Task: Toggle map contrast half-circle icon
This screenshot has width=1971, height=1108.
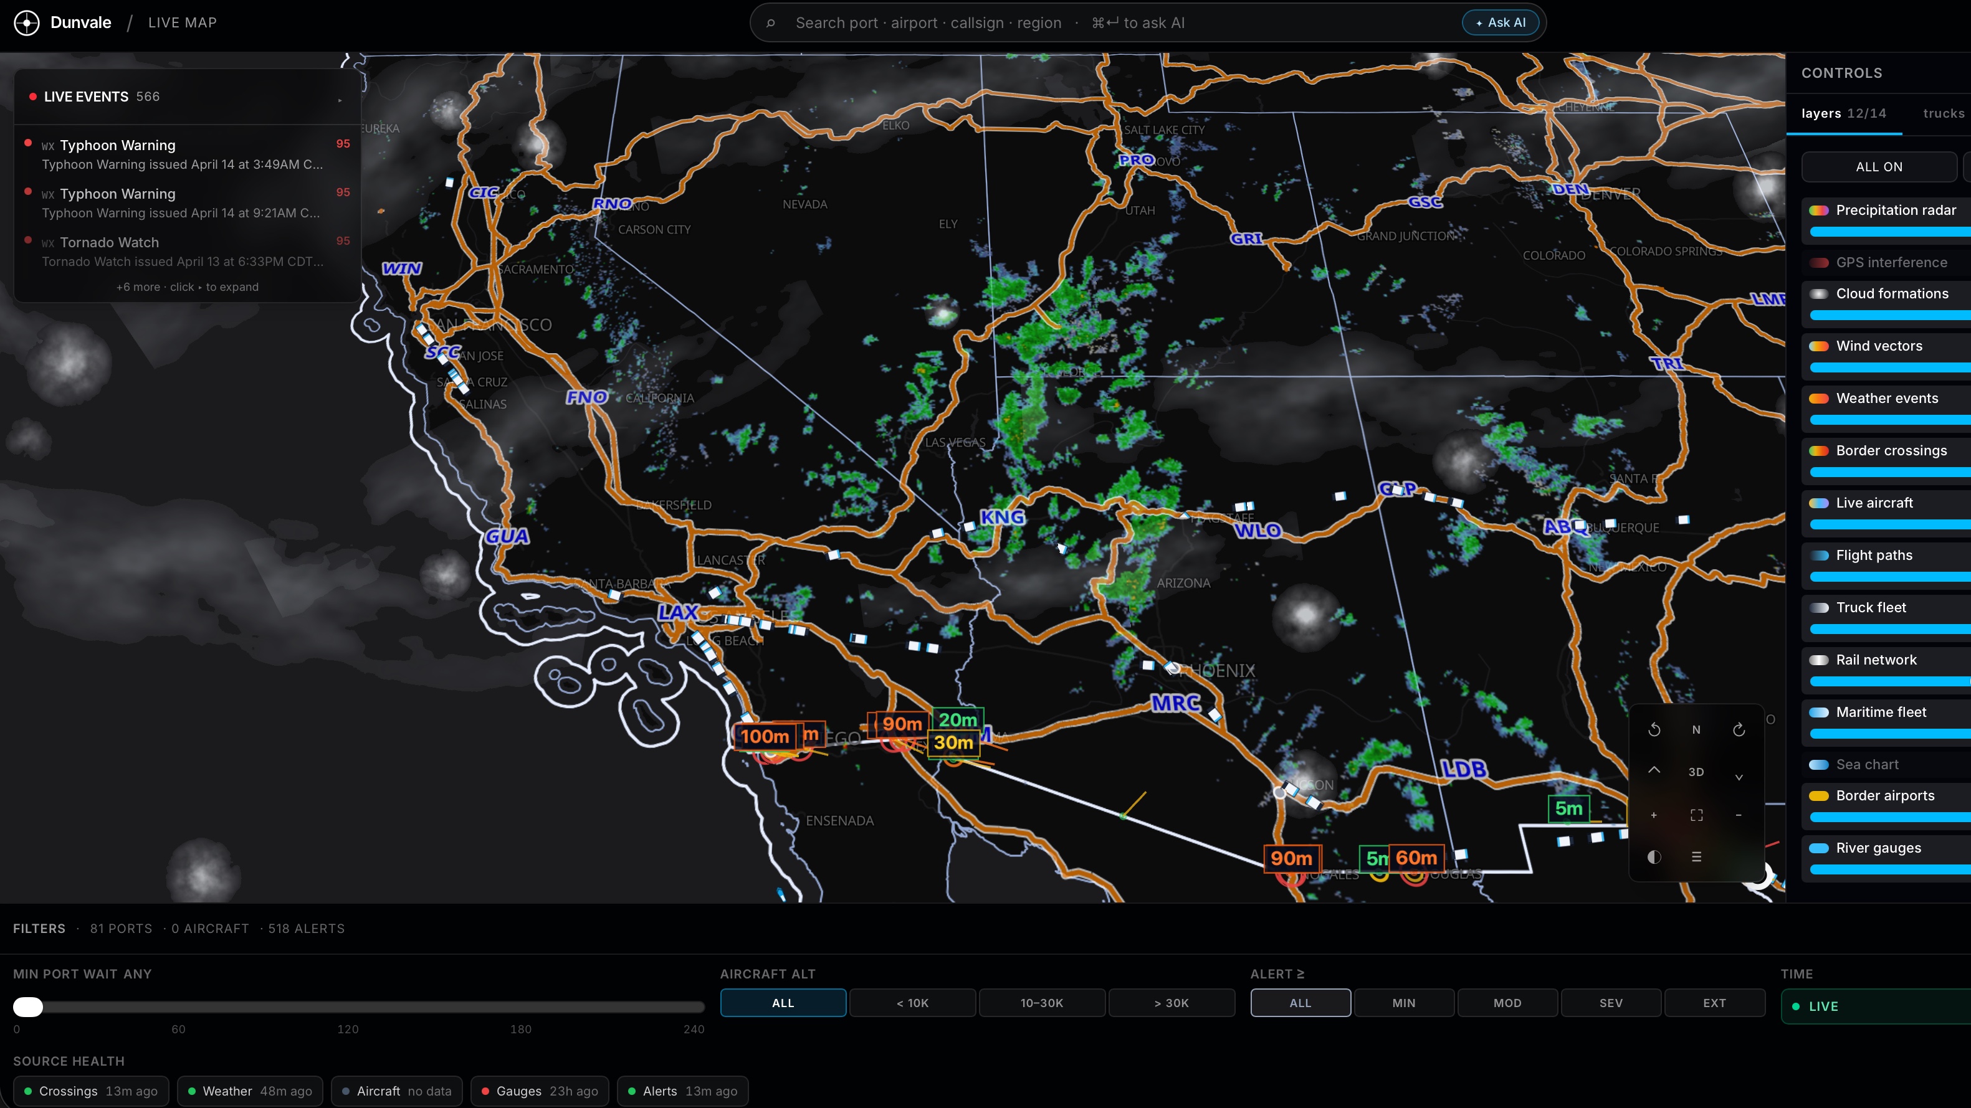Action: (1653, 856)
